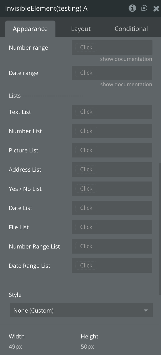Click the Date List field
This screenshot has width=161, height=355.
(112, 208)
